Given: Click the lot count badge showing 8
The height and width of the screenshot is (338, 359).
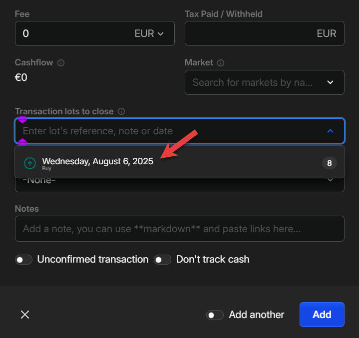Looking at the screenshot, I should point(329,163).
